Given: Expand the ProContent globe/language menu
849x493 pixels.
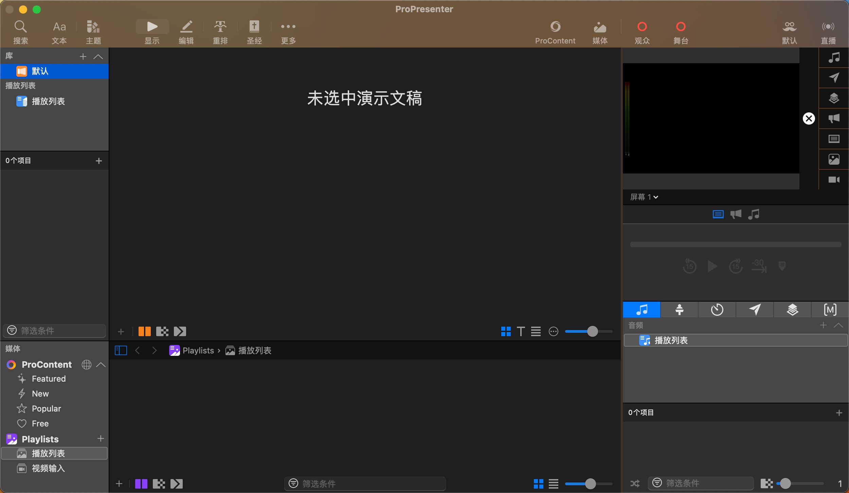Looking at the screenshot, I should (86, 364).
